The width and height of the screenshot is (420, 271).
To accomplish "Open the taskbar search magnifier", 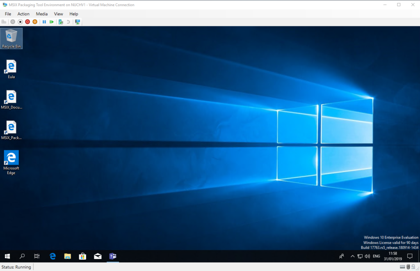I will pyautogui.click(x=22, y=256).
